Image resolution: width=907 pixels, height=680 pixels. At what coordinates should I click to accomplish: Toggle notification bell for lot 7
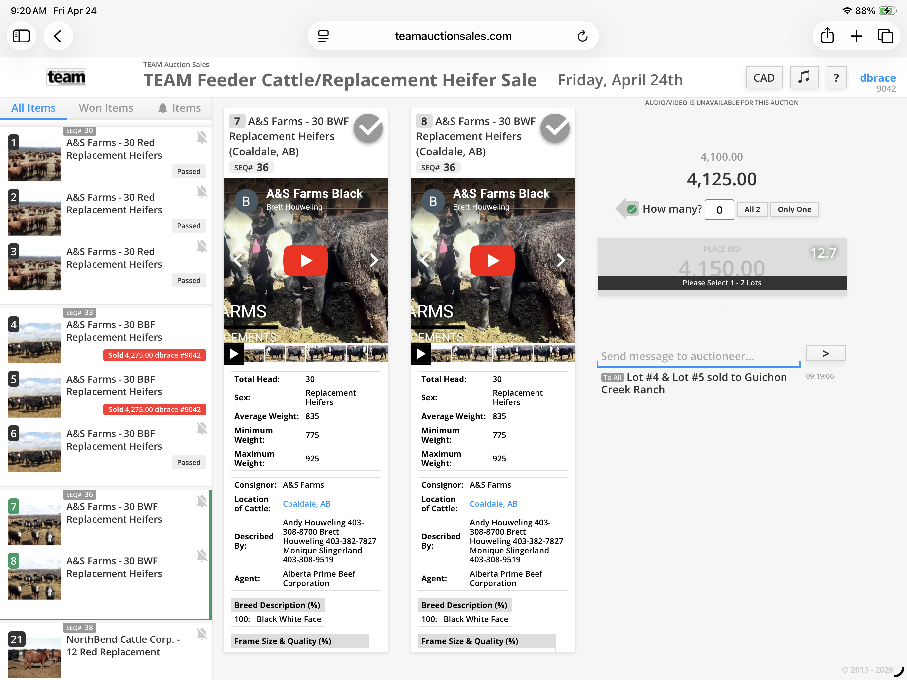point(202,501)
